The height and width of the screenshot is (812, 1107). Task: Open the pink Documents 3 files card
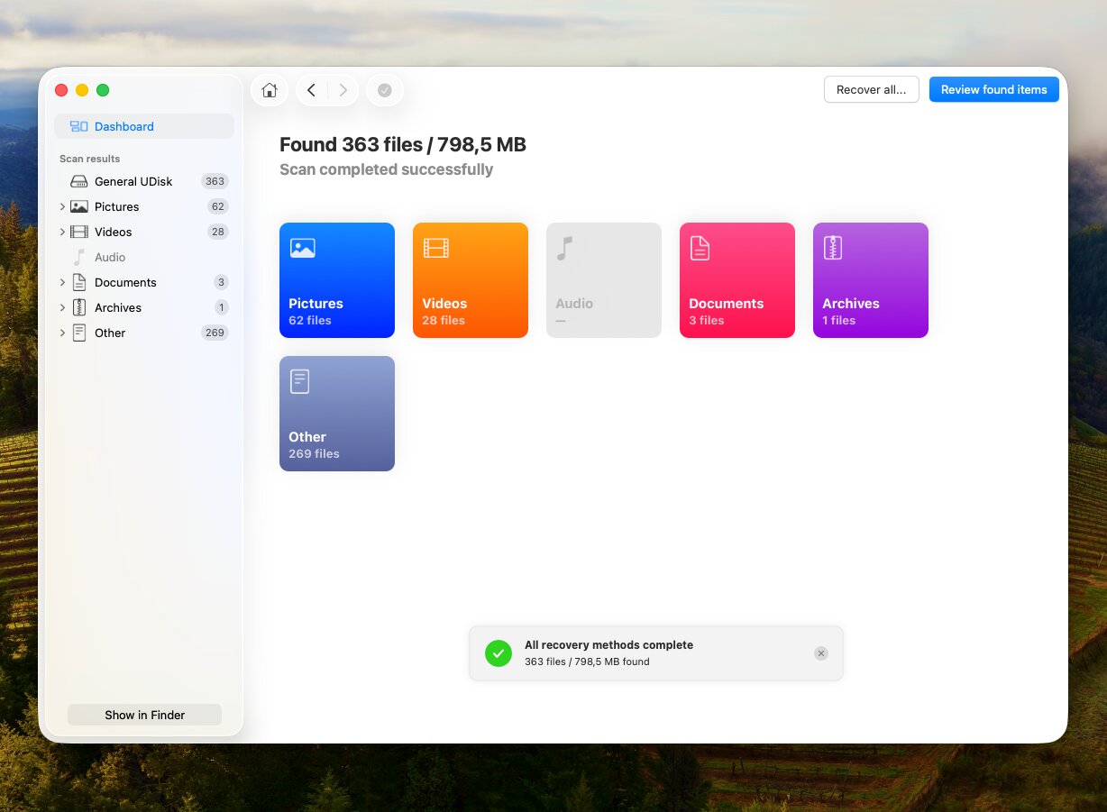point(737,280)
